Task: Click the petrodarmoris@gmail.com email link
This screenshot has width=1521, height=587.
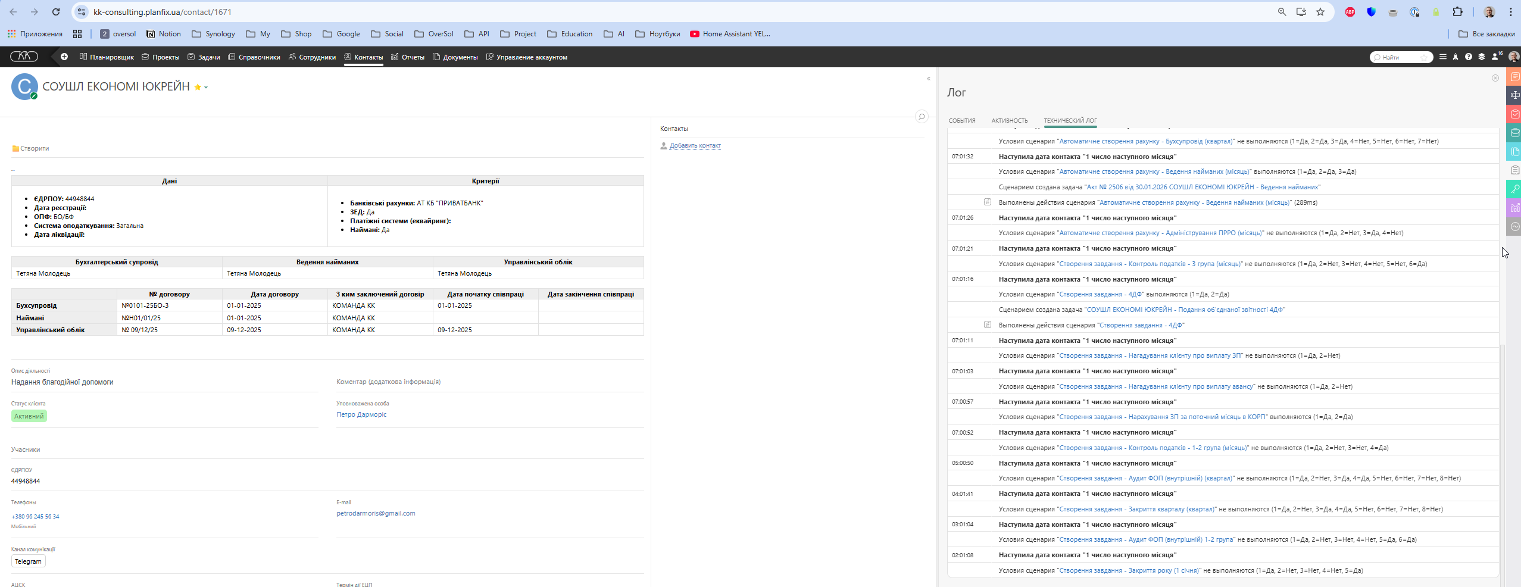Action: click(376, 513)
